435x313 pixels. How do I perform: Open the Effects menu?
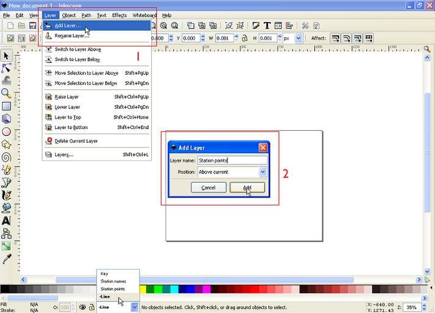[x=119, y=15]
